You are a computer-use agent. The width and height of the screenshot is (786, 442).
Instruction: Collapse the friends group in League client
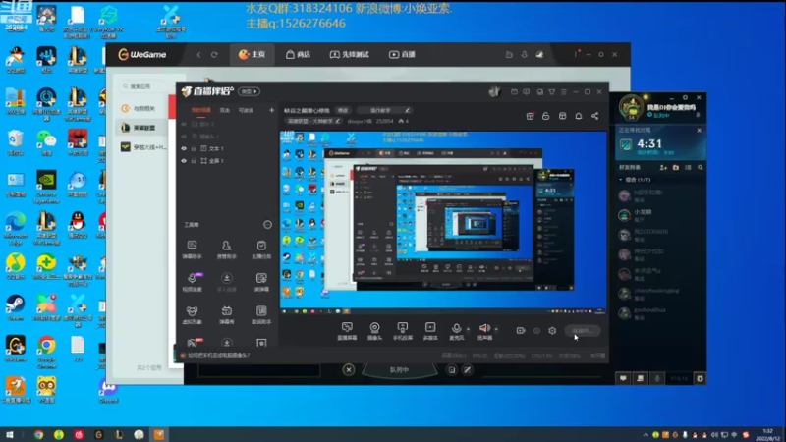[621, 180]
